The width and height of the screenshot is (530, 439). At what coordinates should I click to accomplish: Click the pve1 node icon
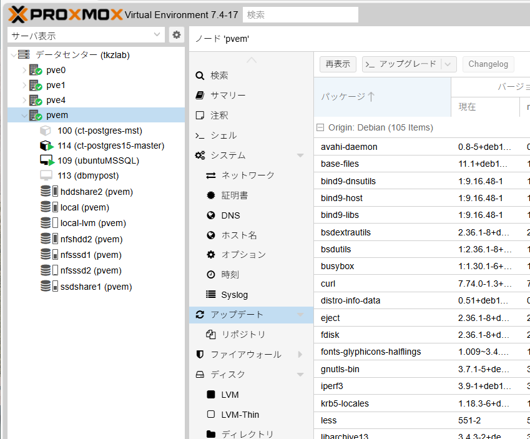coord(36,85)
